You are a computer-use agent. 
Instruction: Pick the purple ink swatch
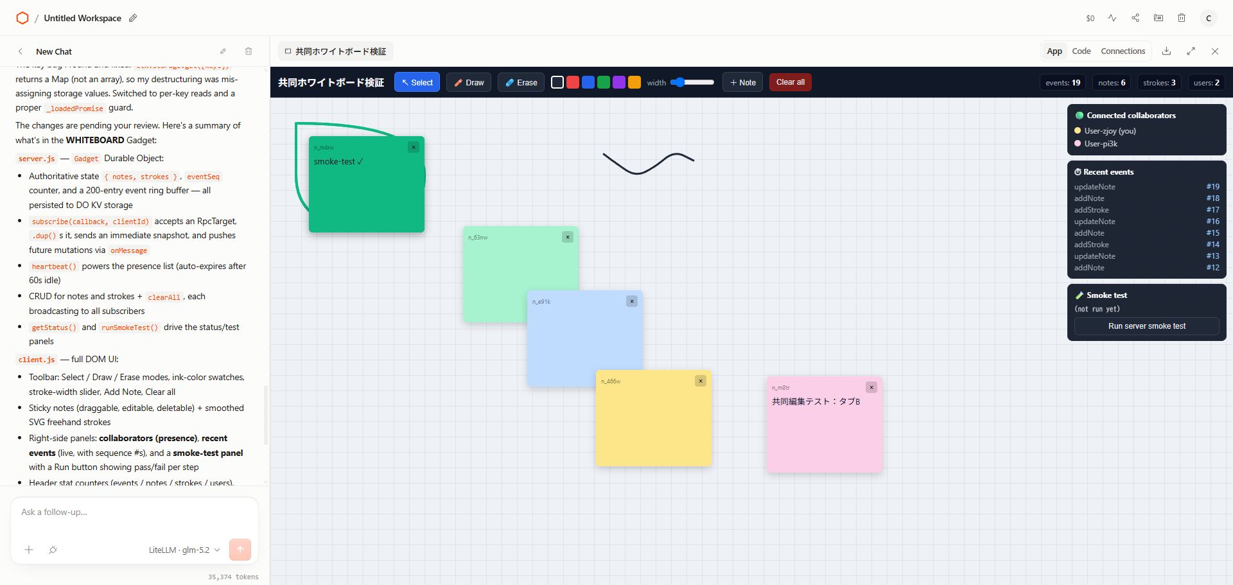(x=619, y=82)
